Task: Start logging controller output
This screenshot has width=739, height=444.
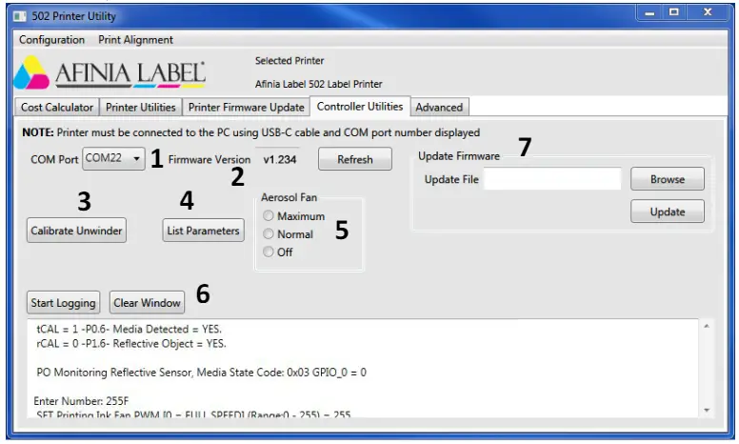Action: coord(63,303)
